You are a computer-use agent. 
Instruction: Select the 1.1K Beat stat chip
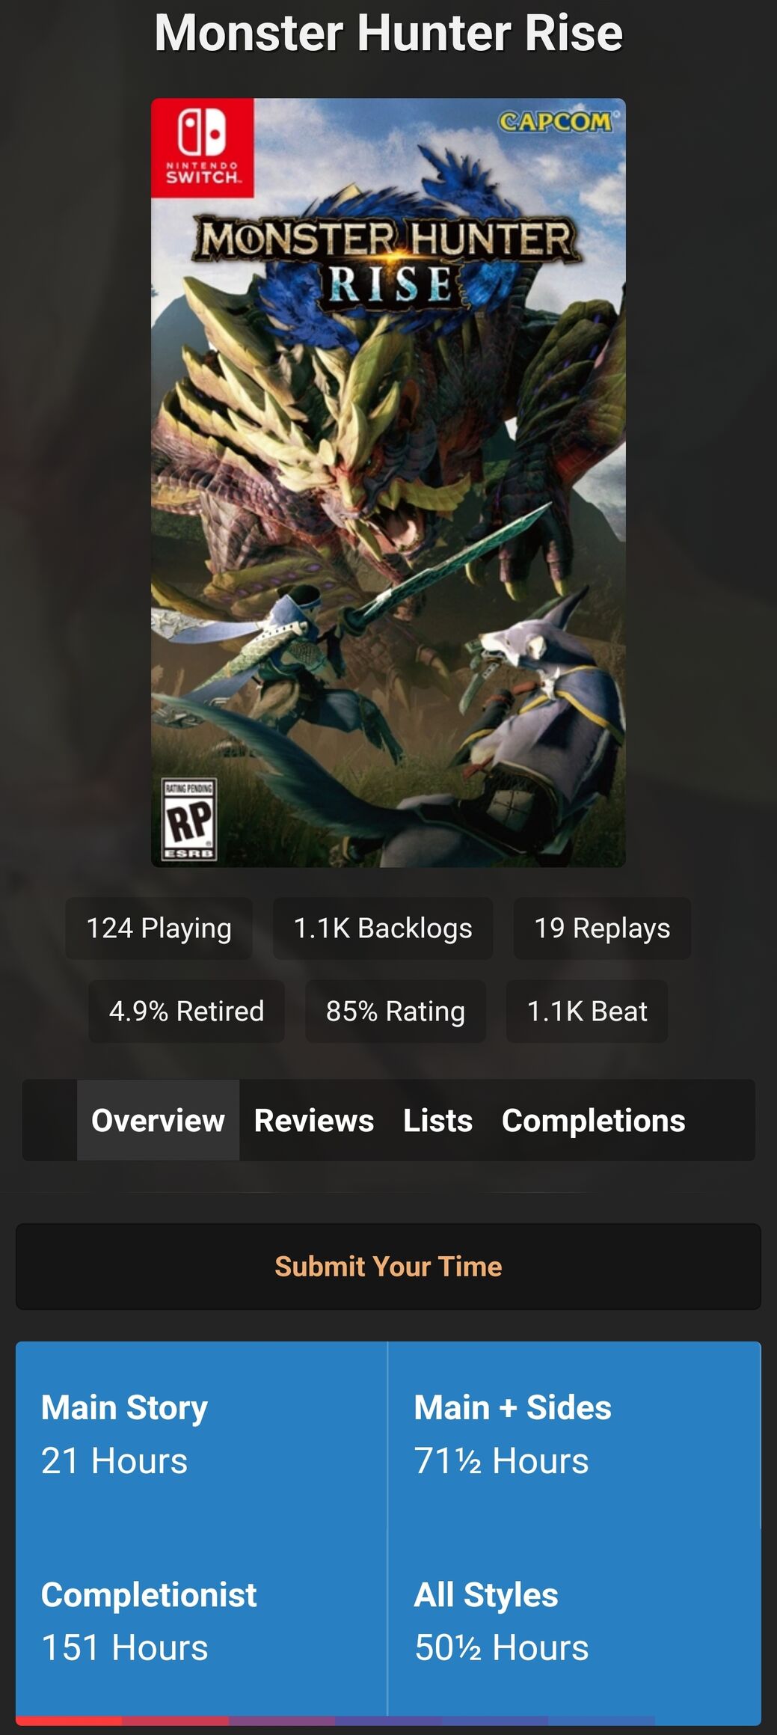(x=587, y=1012)
